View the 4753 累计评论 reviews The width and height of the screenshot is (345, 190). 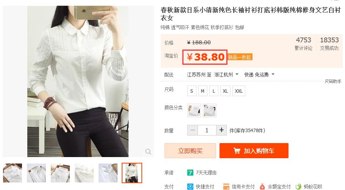(x=303, y=44)
